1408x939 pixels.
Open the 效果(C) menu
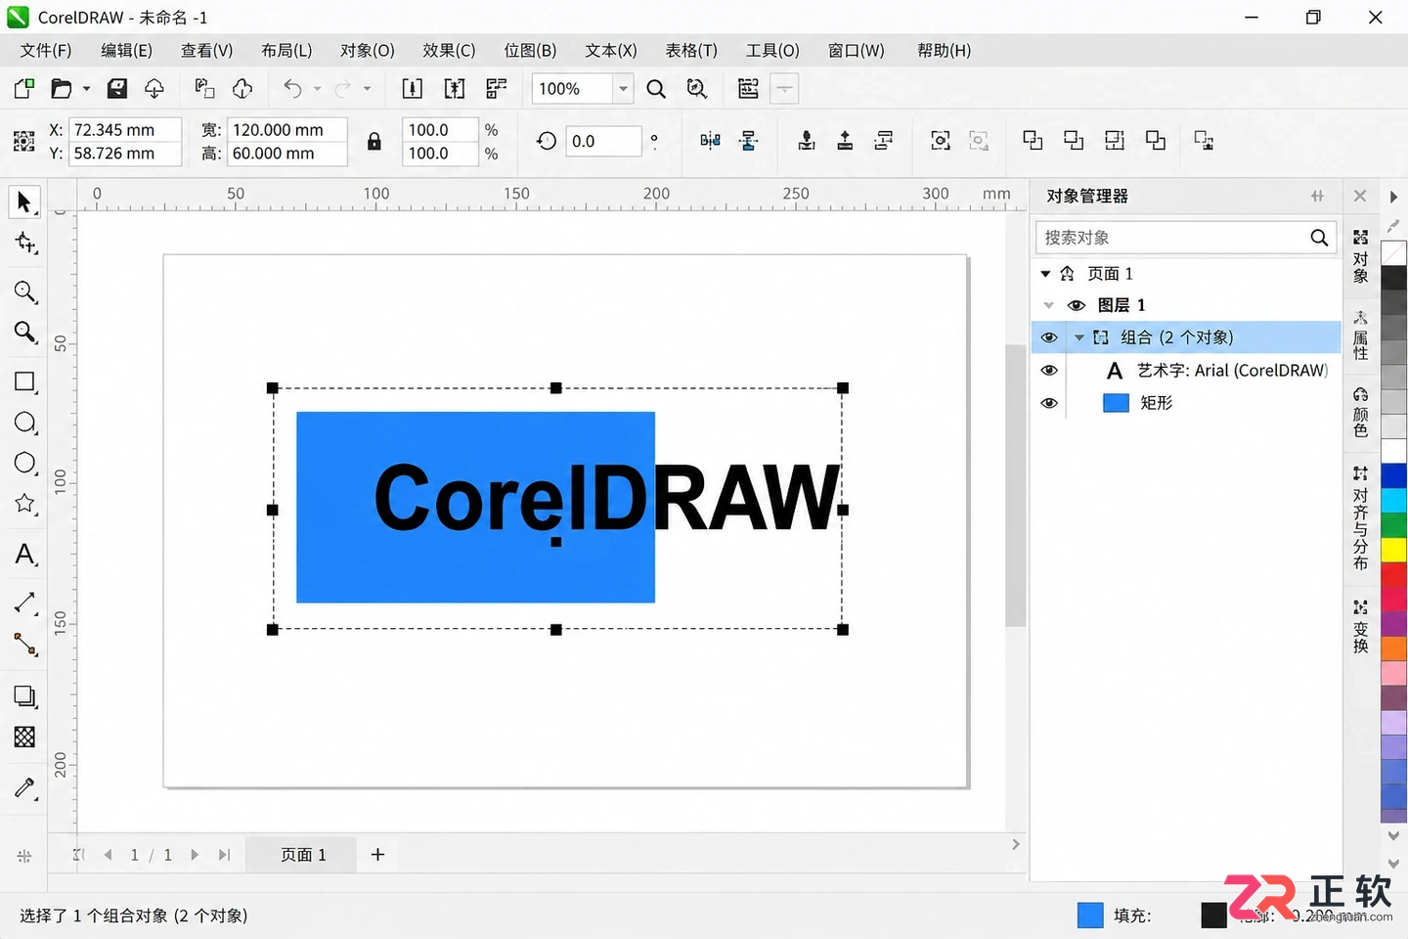pos(449,51)
